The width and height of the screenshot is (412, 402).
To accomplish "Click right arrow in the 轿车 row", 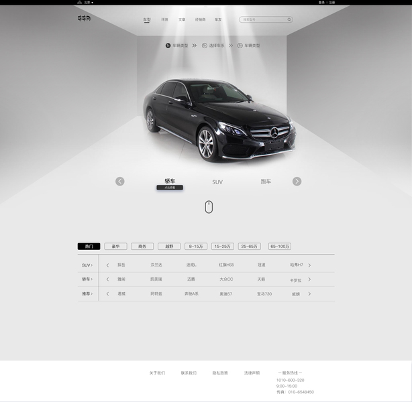I will [x=309, y=279].
